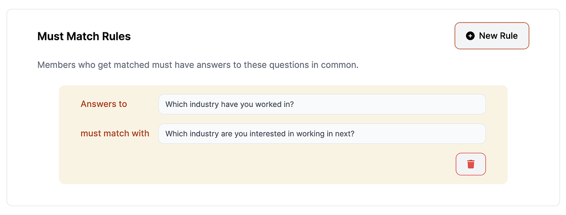Click the plus circle icon beside New Rule
This screenshot has width=566, height=215.
click(x=470, y=36)
